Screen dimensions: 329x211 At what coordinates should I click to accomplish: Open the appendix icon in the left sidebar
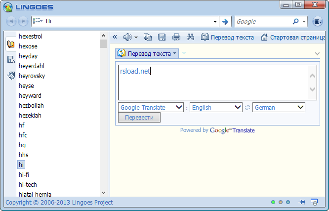pos(11,76)
